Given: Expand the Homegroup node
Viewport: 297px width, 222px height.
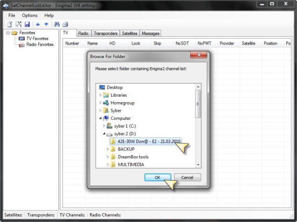Looking at the screenshot, I should click(100, 103).
